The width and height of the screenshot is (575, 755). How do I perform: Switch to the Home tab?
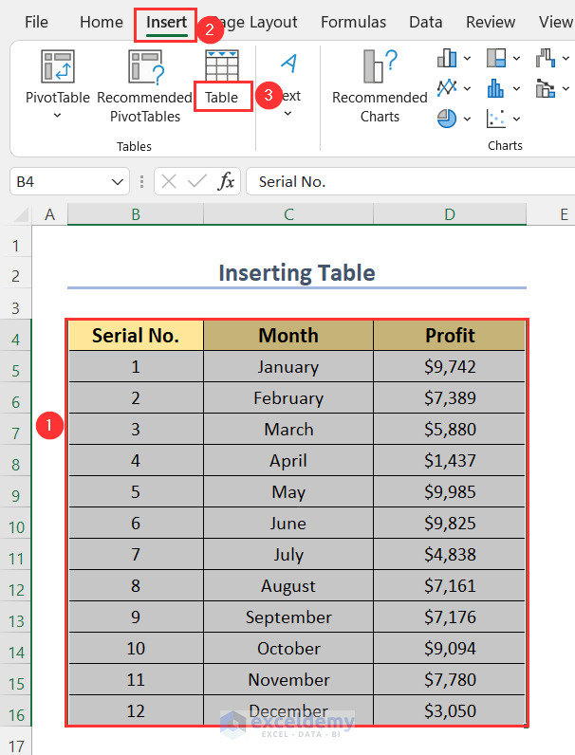tap(101, 22)
